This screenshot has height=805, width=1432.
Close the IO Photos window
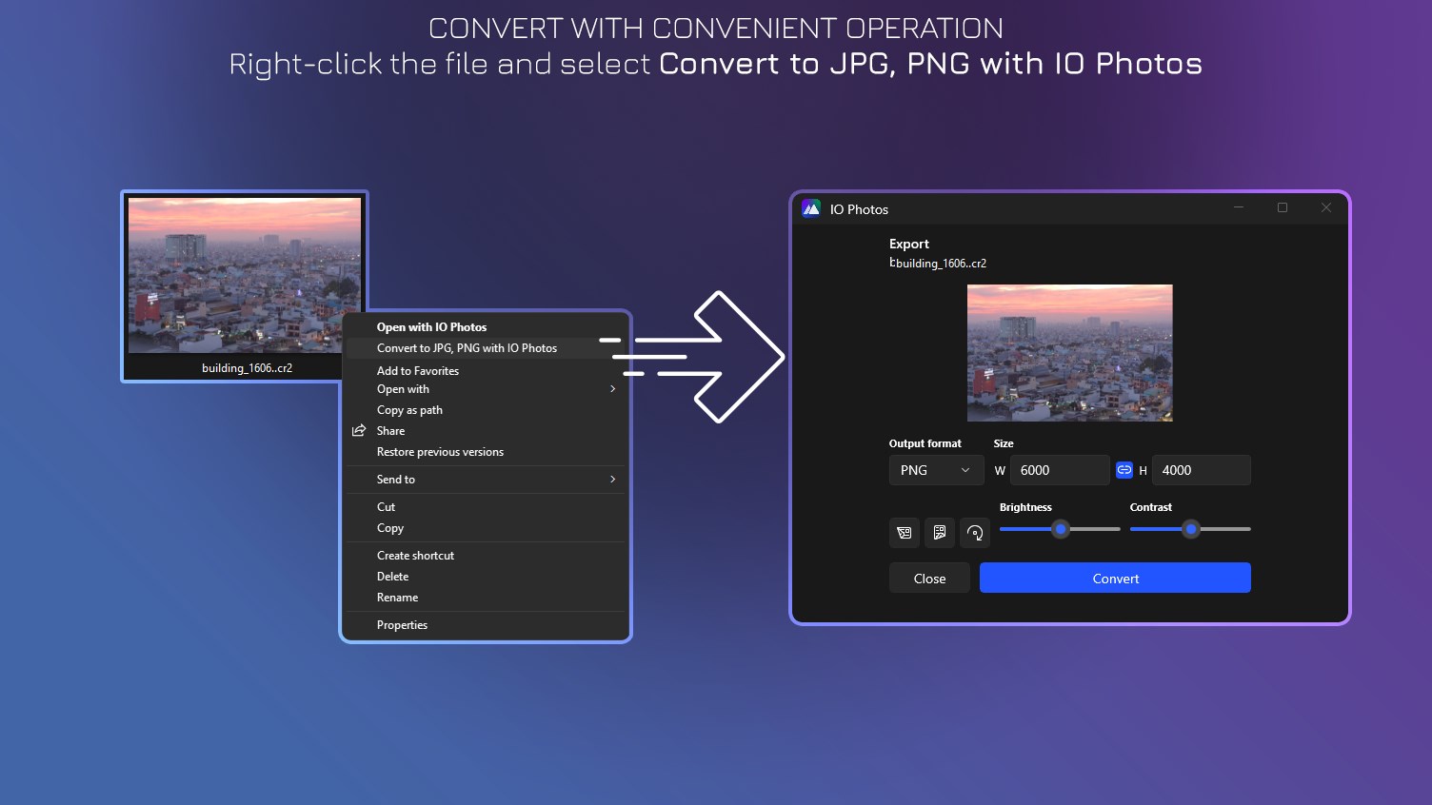pyautogui.click(x=1326, y=207)
